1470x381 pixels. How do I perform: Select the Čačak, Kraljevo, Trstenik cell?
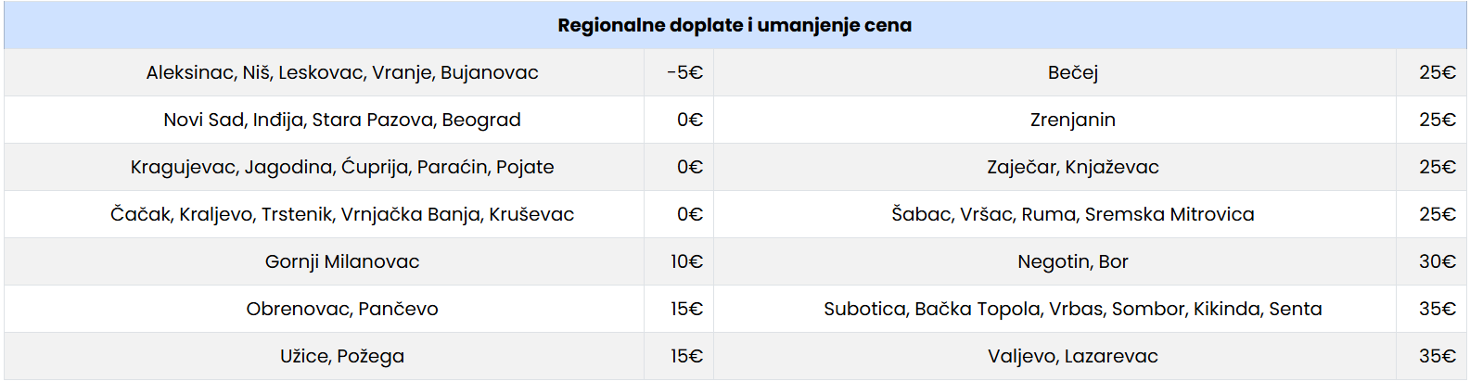point(342,214)
